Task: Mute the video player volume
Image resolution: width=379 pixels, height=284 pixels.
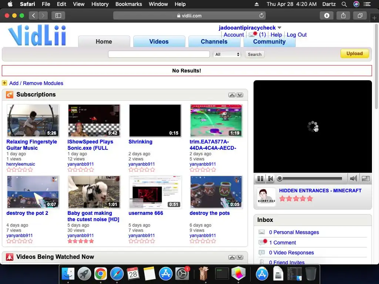Action: 353,179
